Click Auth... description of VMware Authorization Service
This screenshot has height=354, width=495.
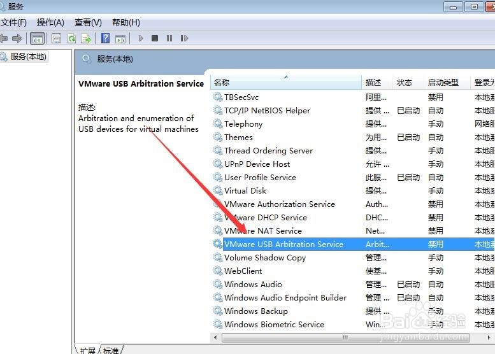click(377, 204)
